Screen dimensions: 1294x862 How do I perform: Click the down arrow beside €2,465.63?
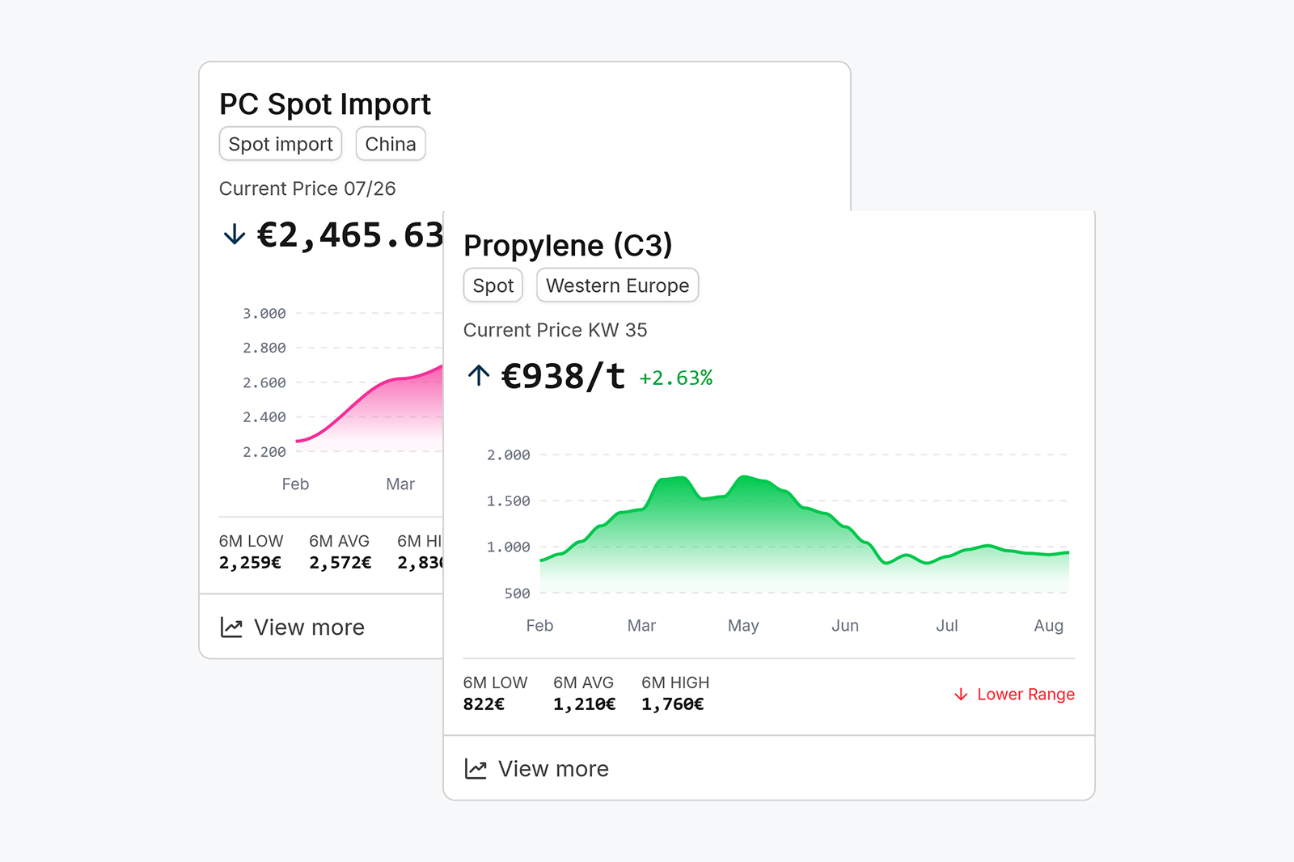[x=235, y=235]
